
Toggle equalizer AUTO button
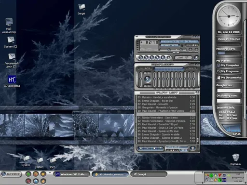tap(147, 68)
